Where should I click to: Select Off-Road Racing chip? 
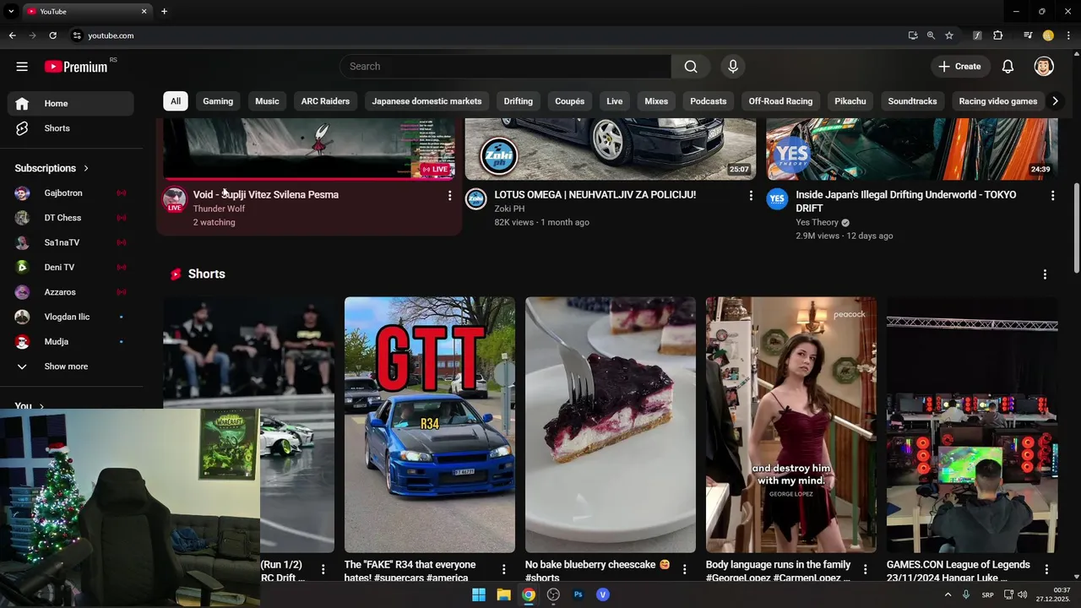[x=780, y=101]
